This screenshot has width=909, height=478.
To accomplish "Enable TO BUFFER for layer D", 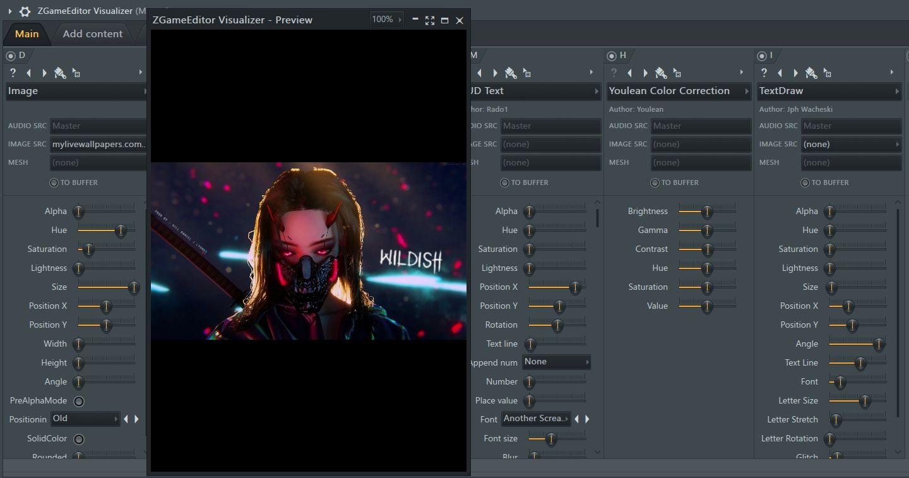I will 54,182.
